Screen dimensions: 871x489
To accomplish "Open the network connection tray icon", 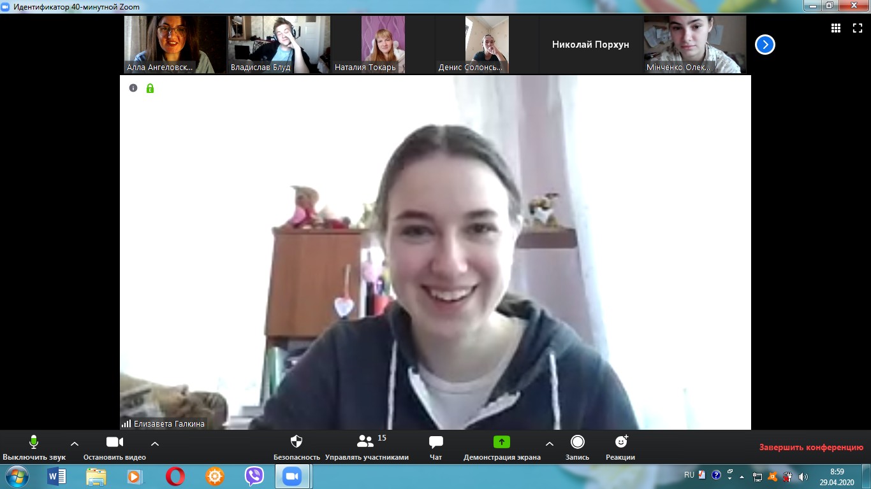I will (758, 476).
